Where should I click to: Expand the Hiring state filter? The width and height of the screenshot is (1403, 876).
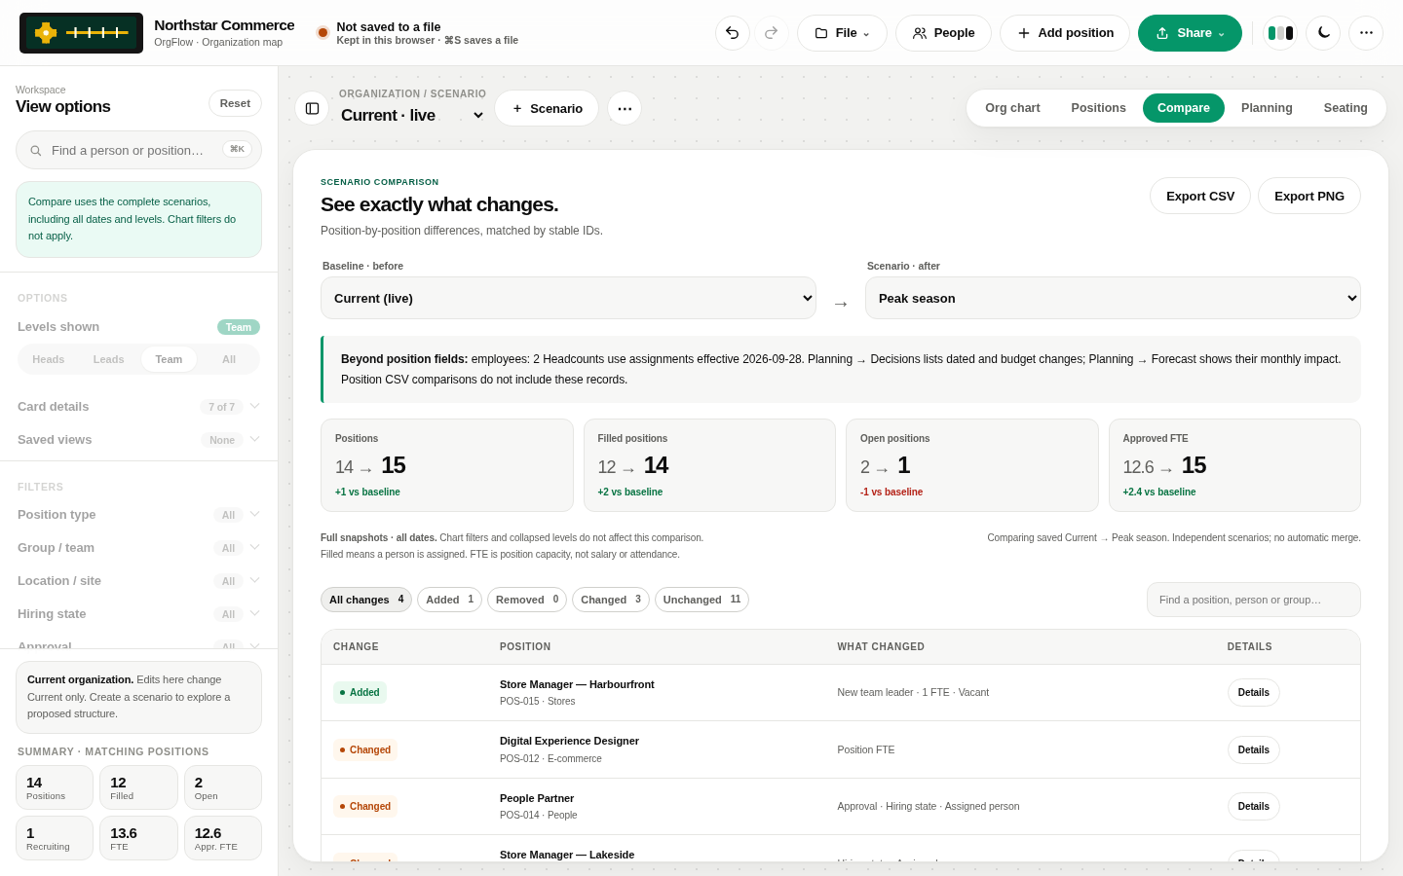138,614
